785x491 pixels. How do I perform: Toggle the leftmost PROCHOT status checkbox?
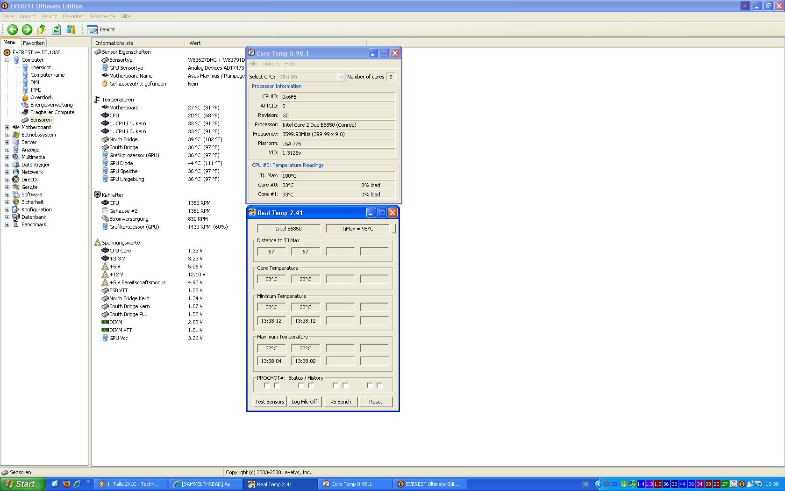pos(267,386)
